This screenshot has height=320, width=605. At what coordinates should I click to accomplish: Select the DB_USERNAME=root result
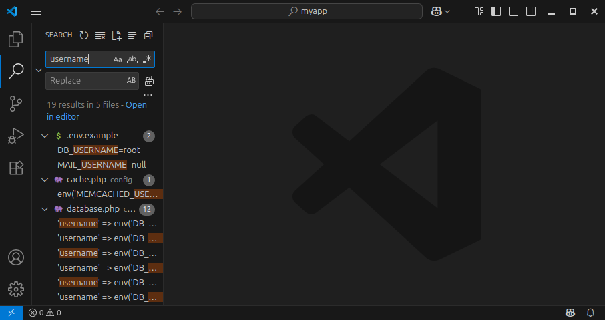pos(97,150)
